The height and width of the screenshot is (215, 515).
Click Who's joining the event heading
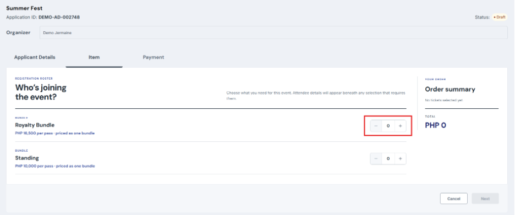coord(41,92)
